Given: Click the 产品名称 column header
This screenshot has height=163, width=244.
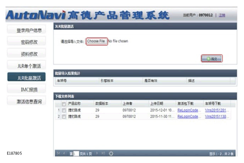Looking at the screenshot, I should [80, 104].
